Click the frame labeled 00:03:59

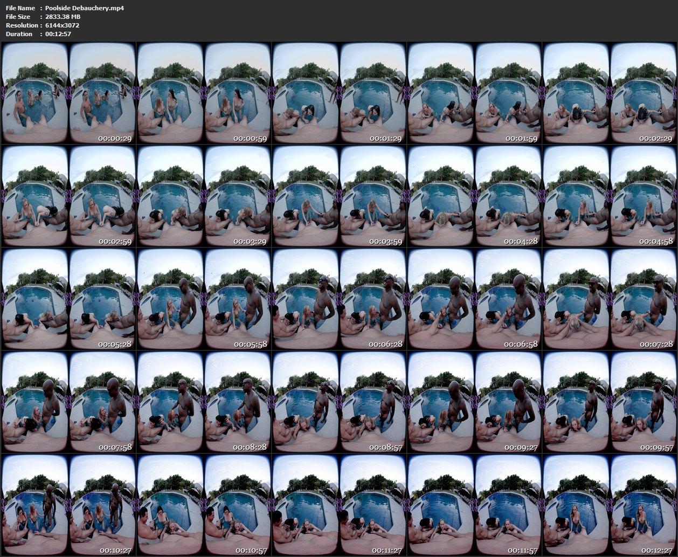coord(339,196)
